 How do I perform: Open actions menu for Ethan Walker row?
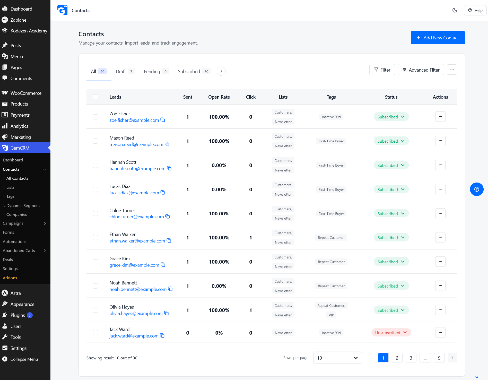(x=440, y=237)
